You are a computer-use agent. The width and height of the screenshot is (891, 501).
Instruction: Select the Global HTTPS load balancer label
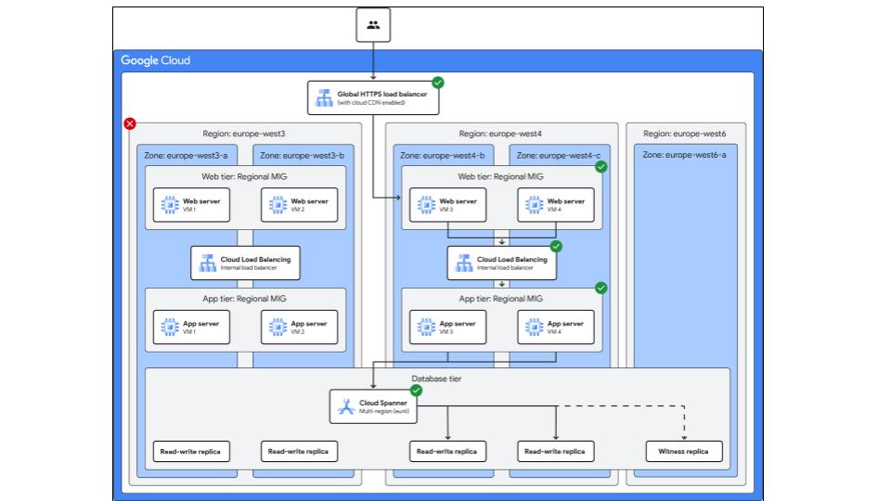381,95
